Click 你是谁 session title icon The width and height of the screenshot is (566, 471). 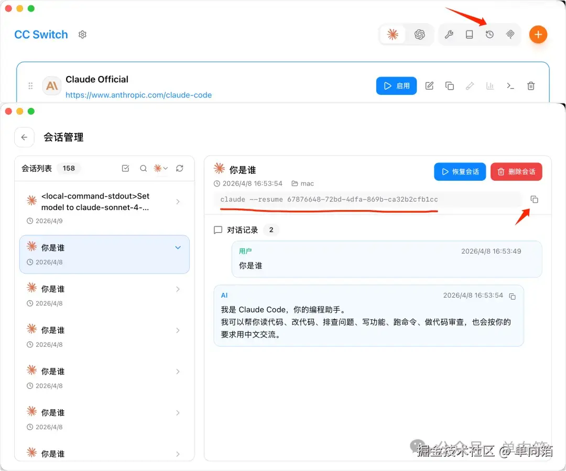pos(219,169)
